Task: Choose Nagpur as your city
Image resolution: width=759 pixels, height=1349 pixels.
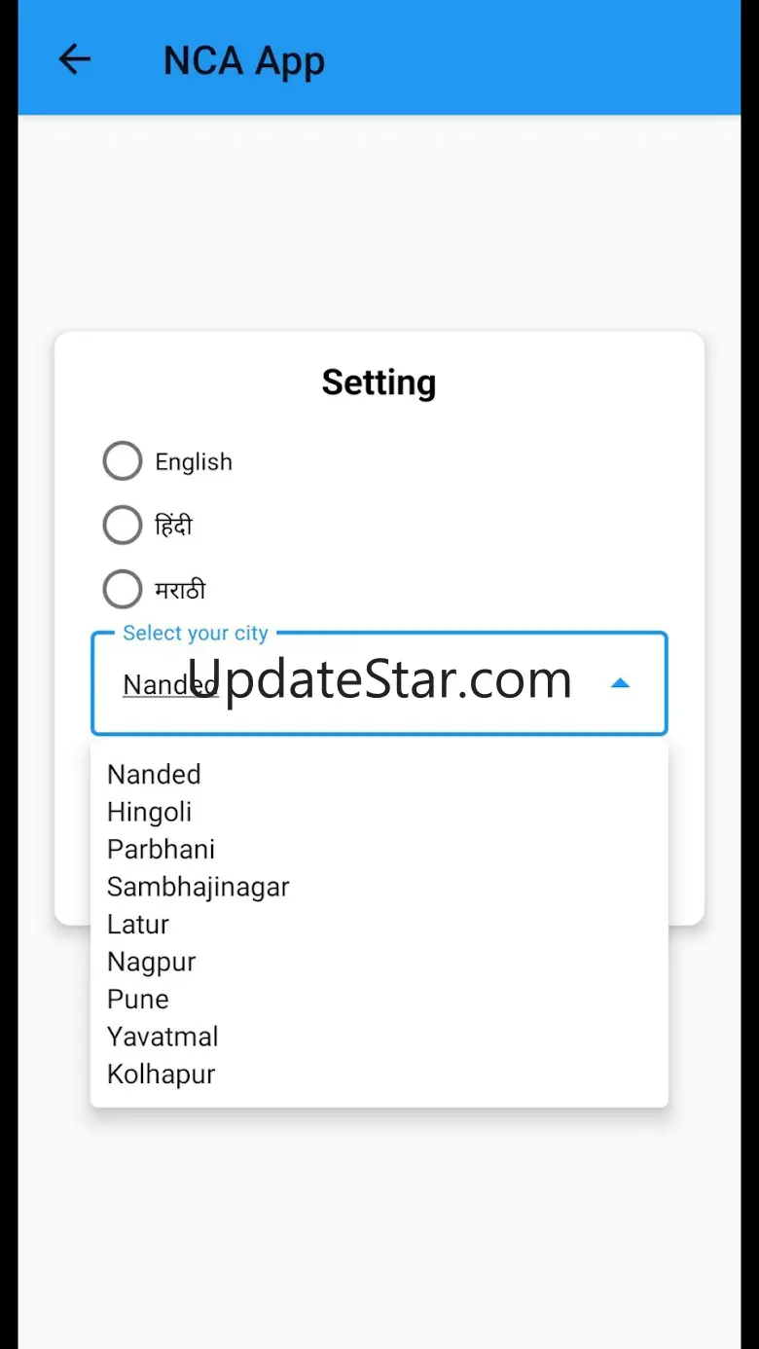Action: click(151, 962)
